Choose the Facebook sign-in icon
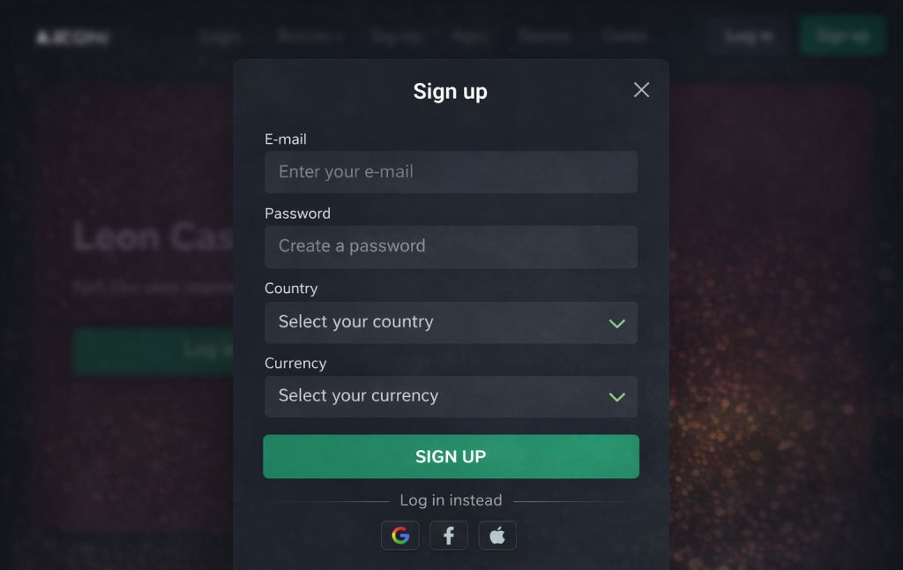Viewport: 903px width, 570px height. pyautogui.click(x=449, y=536)
